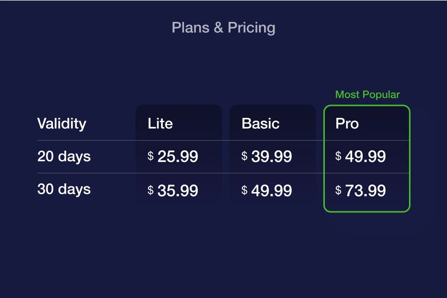
Task: Pick the Lite 30-day 35.99 price
Action: click(178, 191)
